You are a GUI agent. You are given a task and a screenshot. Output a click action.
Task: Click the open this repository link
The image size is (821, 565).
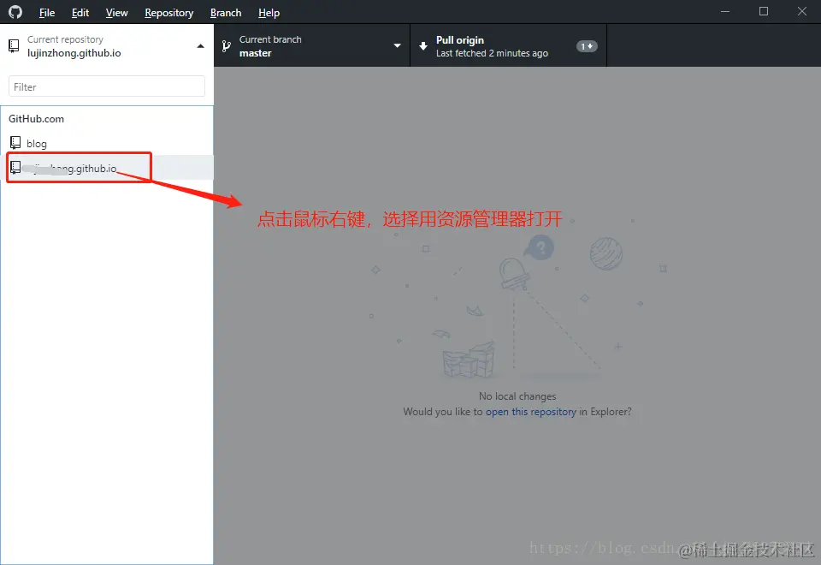(x=530, y=412)
